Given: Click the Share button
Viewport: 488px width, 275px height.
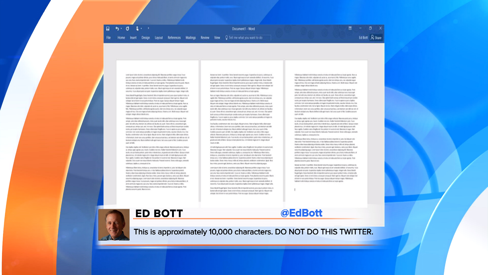Looking at the screenshot, I should click(377, 38).
